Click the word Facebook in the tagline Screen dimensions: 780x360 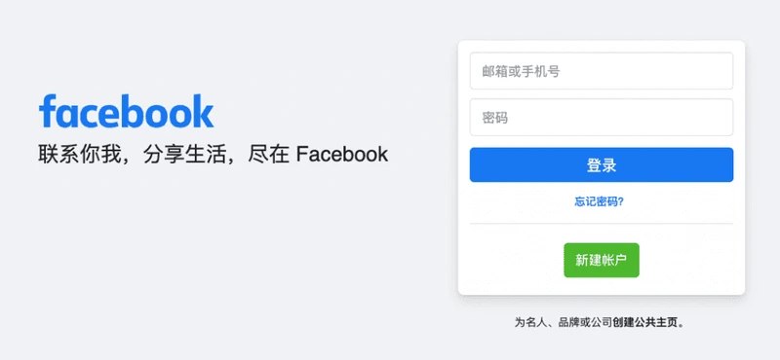coord(342,155)
